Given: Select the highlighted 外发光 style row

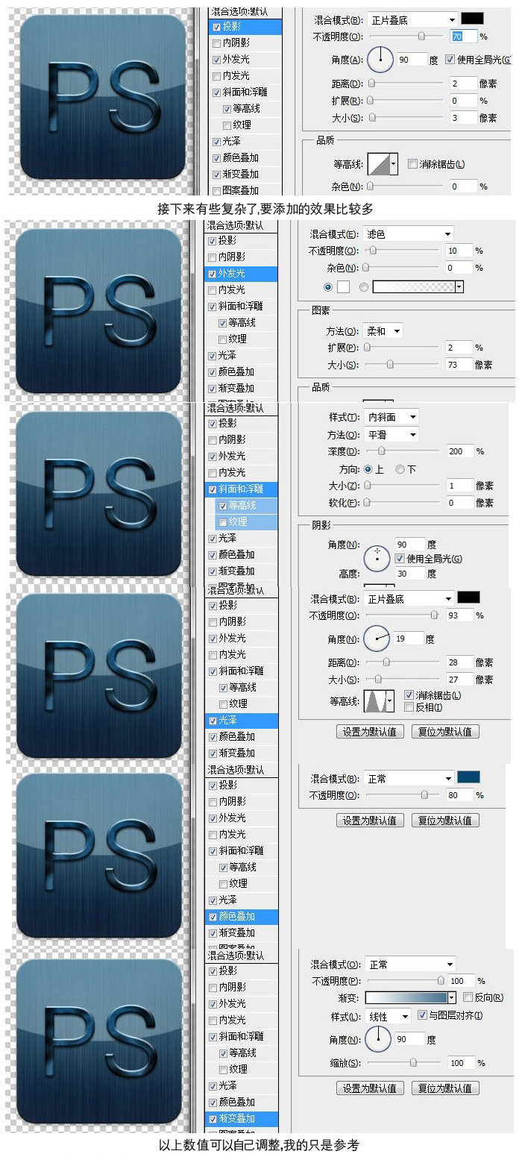Looking at the screenshot, I should [x=242, y=273].
